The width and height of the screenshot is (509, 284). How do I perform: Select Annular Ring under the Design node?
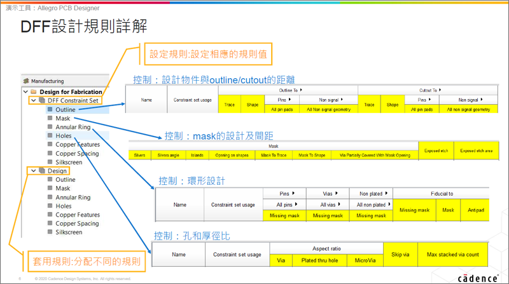(73, 197)
